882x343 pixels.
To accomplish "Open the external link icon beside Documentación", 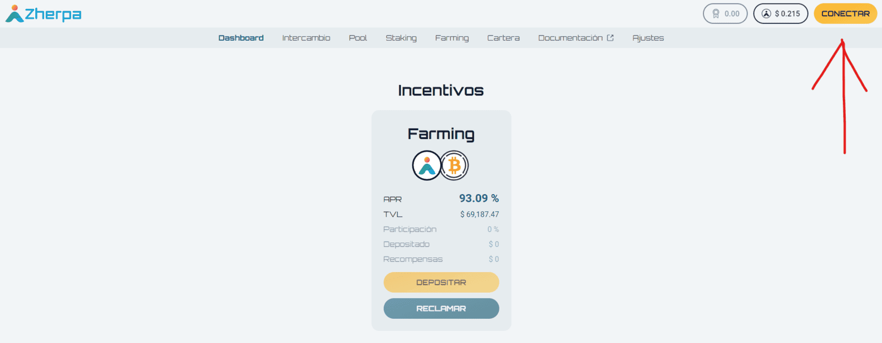I will pos(610,38).
